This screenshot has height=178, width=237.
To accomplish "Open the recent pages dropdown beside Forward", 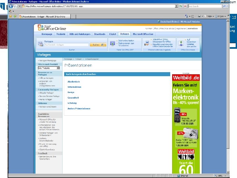I will pos(19,6).
